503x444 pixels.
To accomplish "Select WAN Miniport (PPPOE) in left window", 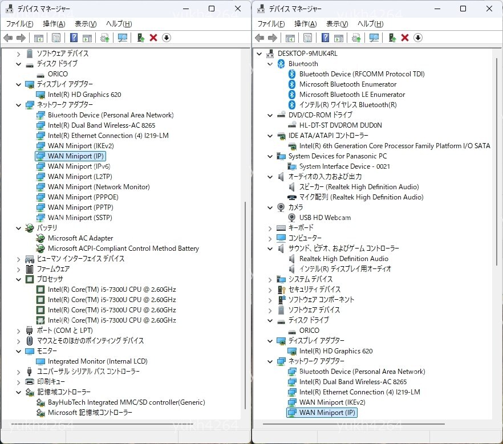I will pos(83,197).
